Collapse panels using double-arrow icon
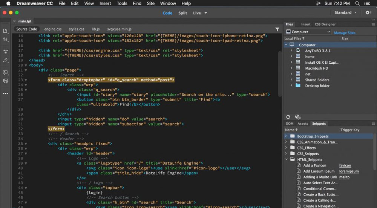This screenshot has width=377, height=208. (x=373, y=20)
